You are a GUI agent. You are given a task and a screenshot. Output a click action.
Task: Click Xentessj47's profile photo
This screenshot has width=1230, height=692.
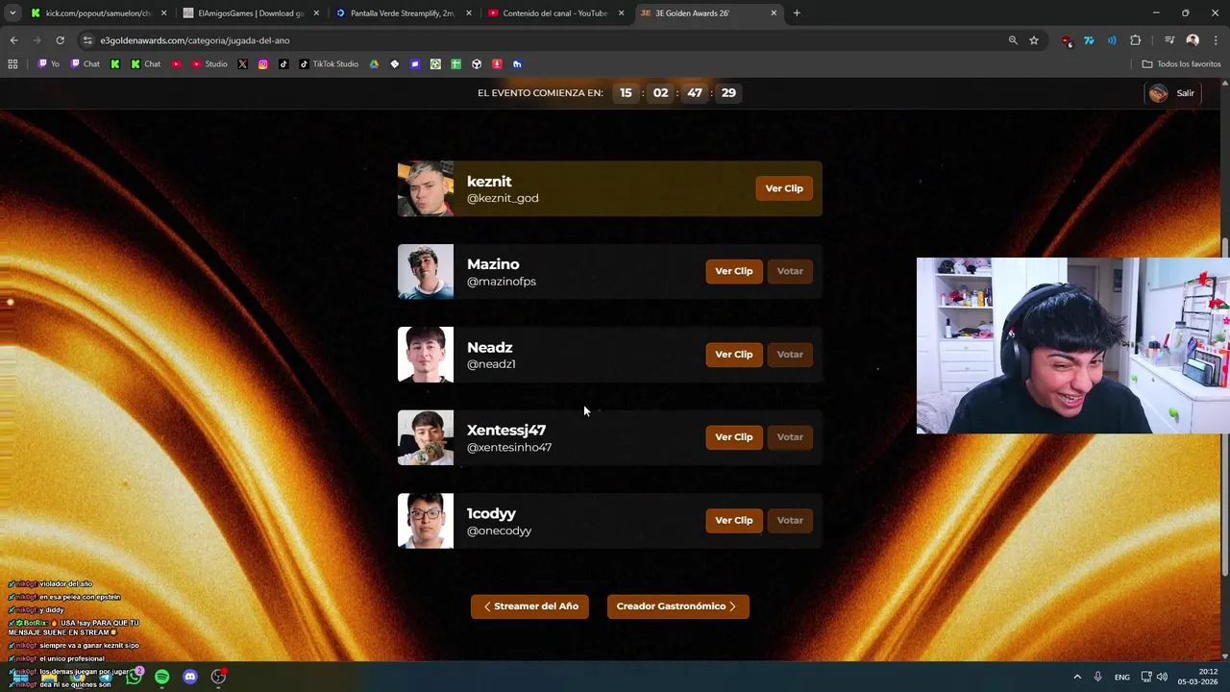click(426, 437)
